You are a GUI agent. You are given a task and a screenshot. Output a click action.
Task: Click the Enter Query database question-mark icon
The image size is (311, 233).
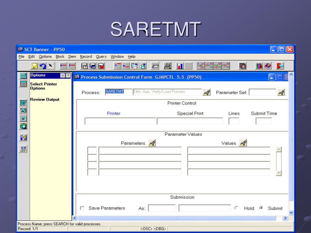84,66
